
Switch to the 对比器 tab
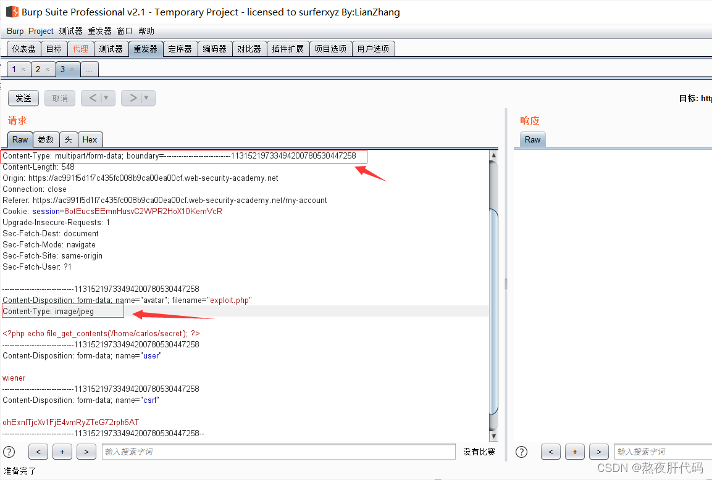(249, 49)
